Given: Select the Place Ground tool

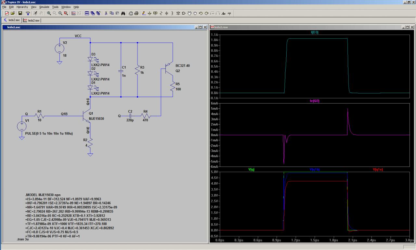Looking at the screenshot, I should [x=149, y=13].
